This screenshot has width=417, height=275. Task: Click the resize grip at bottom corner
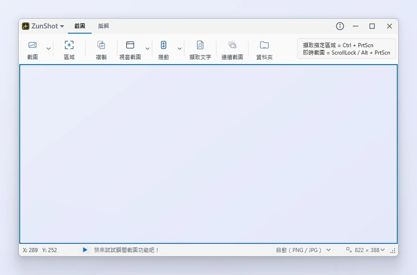click(393, 251)
